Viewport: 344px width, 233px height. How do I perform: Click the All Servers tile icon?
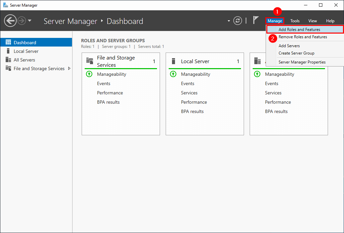[257, 60]
